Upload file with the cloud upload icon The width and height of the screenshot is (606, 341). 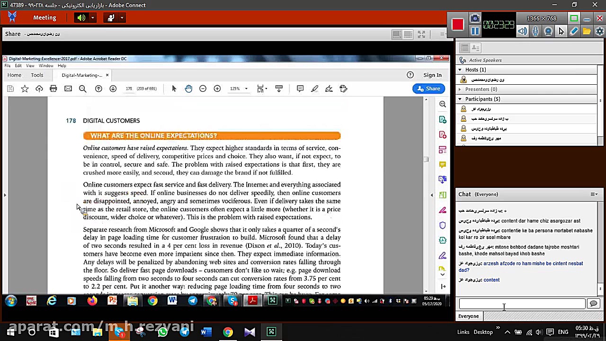(39, 89)
